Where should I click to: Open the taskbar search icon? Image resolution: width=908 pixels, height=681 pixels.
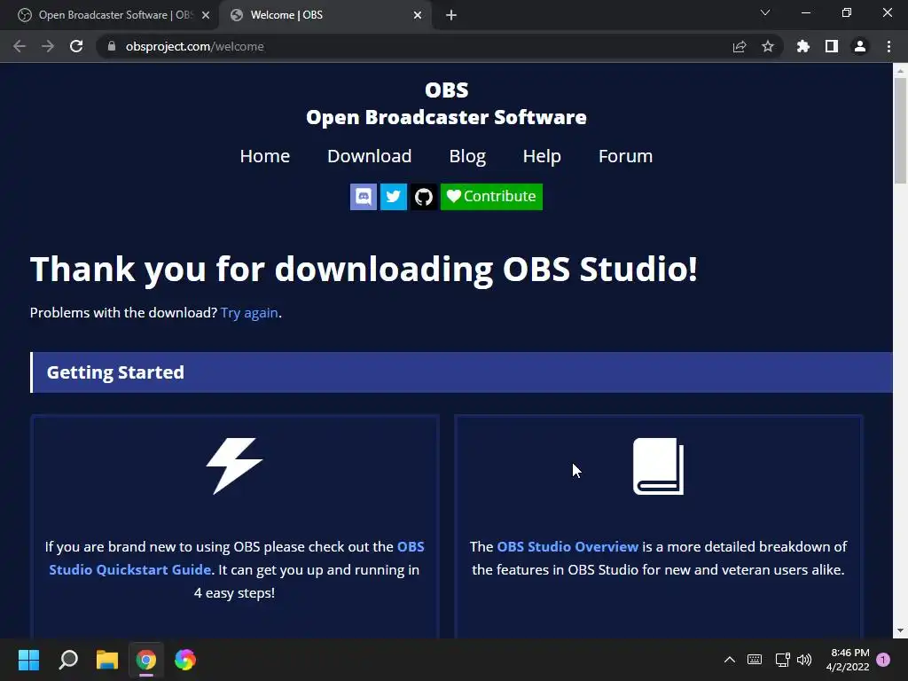coord(68,660)
